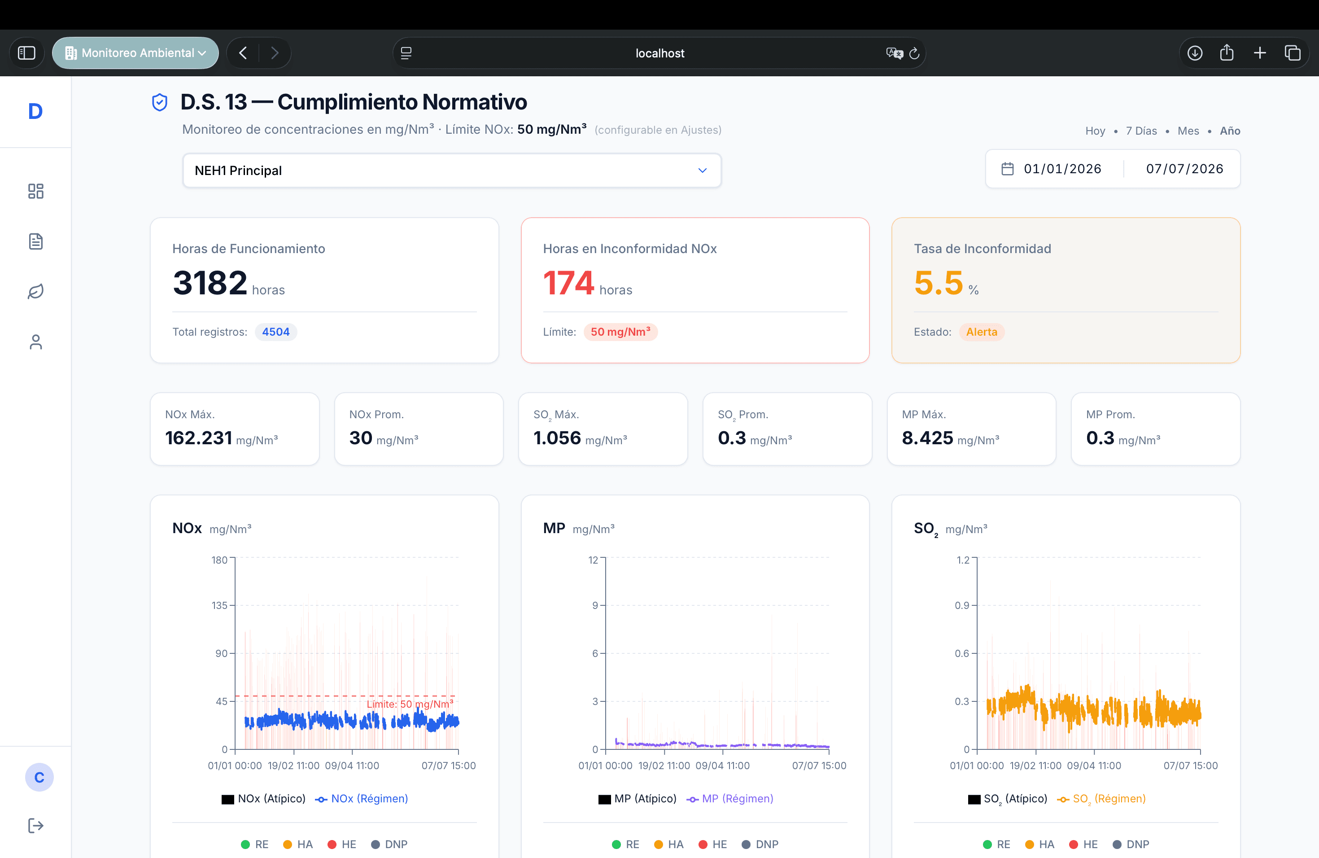Open the dashboard grid icon in sidebar
This screenshot has height=858, width=1319.
35,191
